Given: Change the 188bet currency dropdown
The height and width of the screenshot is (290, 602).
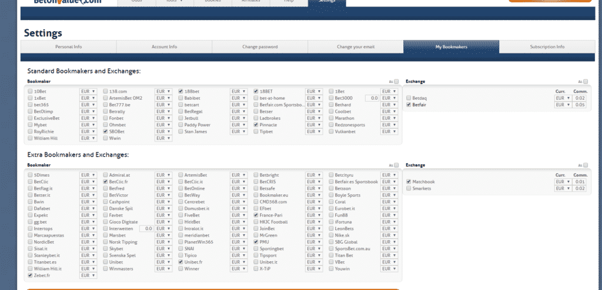Looking at the screenshot, I should tap(239, 92).
